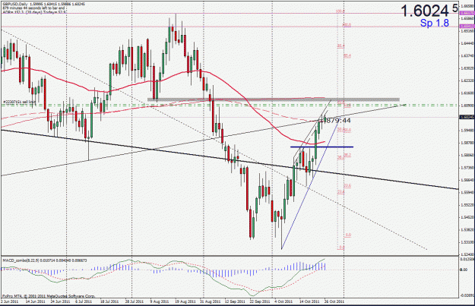Click the '12 Sep 2011' date on time axis
This screenshot has height=306, width=475.
point(235,301)
